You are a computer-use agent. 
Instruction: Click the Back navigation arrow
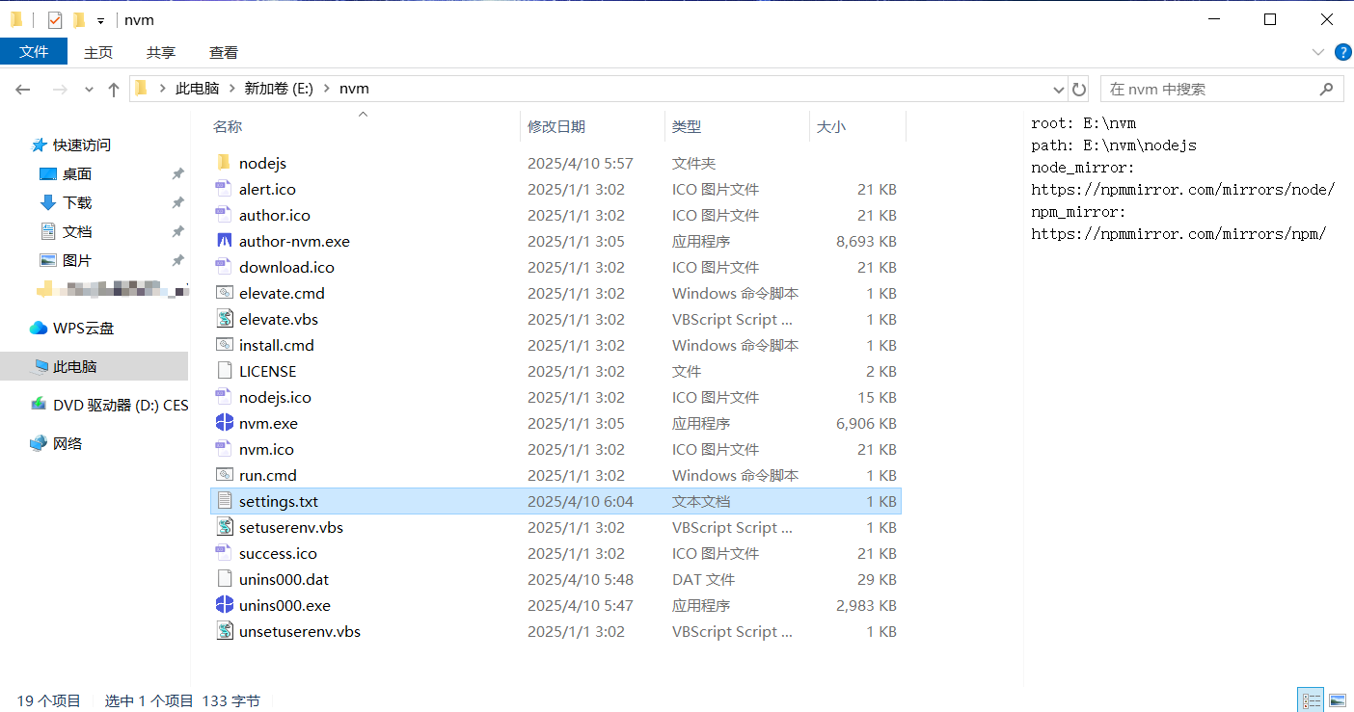pos(23,90)
